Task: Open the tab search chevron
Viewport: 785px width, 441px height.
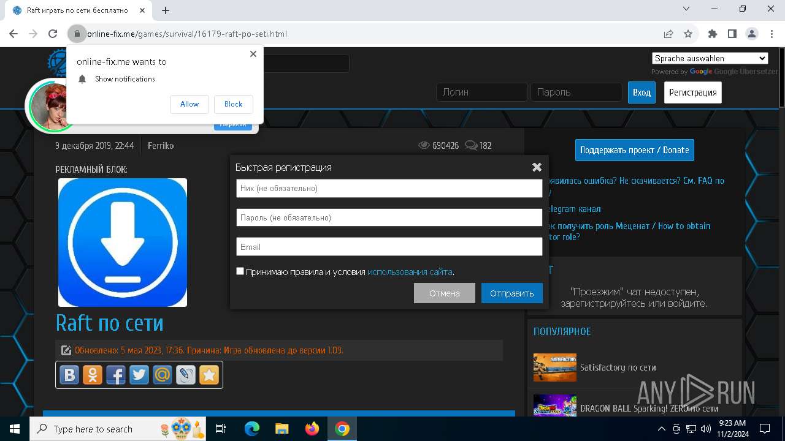Action: (686, 9)
